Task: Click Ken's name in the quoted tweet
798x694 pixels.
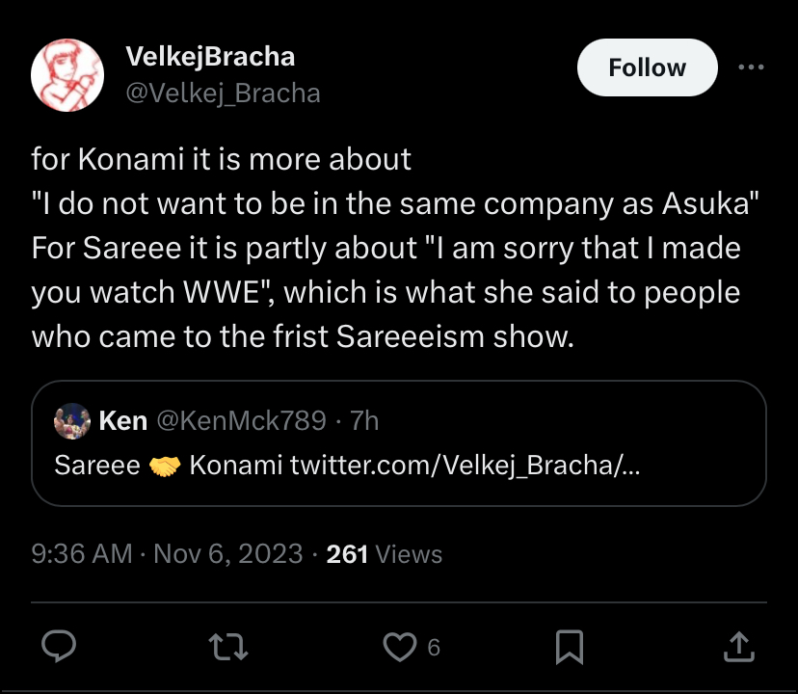Action: pos(123,420)
